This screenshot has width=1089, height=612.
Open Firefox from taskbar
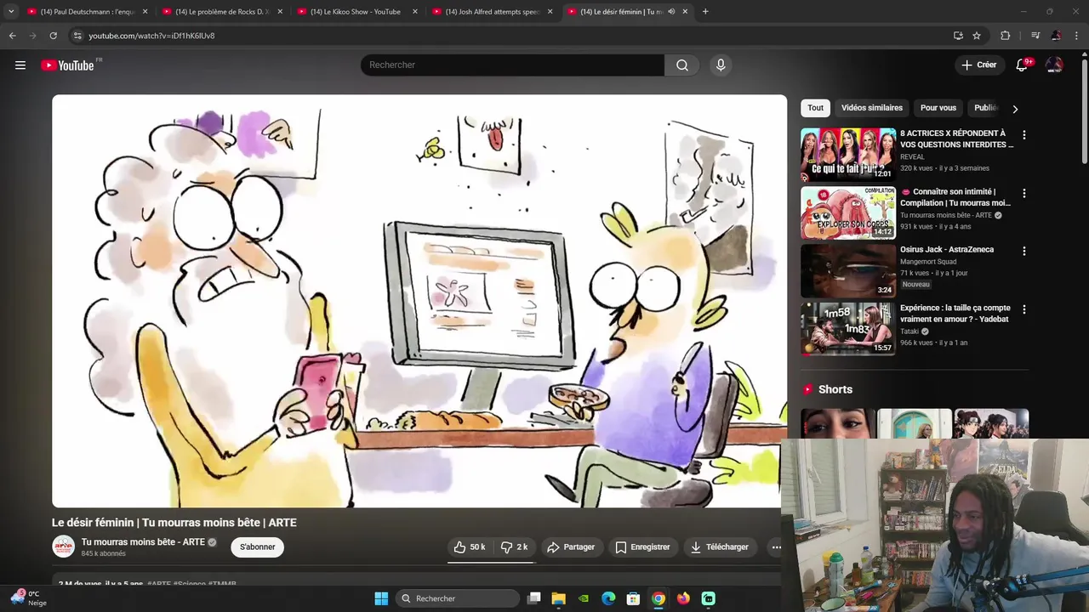[683, 598]
